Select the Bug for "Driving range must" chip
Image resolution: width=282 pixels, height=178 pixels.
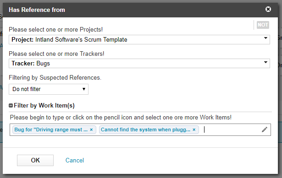coord(51,129)
